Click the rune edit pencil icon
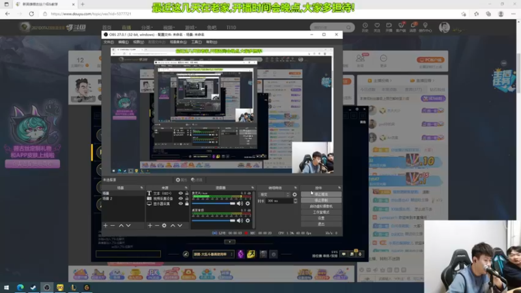 point(186,254)
